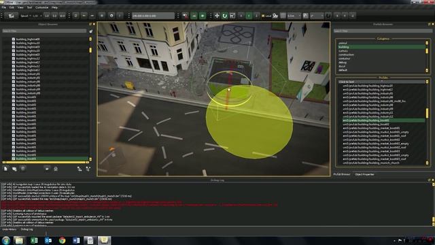
Task: Click the green play simulation button
Action: [x=203, y=16]
